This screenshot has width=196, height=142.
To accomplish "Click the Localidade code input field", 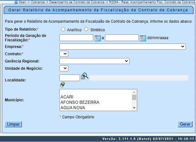I will pyautogui.click(x=70, y=78).
